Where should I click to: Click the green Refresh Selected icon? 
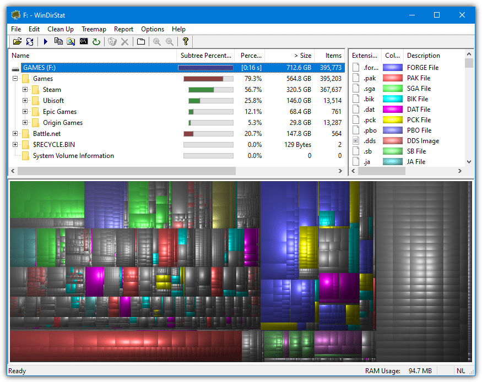coord(96,41)
